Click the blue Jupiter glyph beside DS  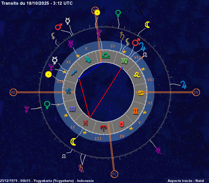(x=184, y=85)
